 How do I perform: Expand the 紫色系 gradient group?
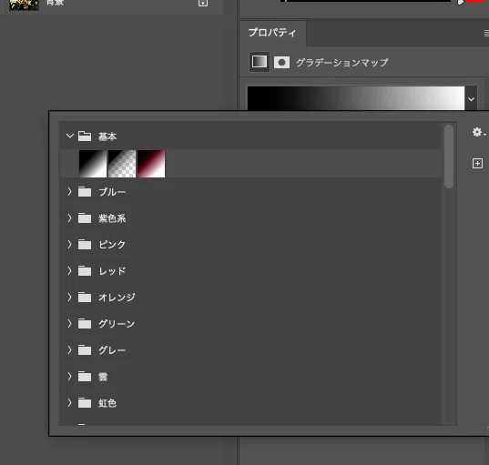click(69, 218)
